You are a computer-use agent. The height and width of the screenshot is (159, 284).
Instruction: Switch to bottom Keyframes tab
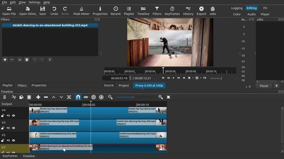point(10,156)
